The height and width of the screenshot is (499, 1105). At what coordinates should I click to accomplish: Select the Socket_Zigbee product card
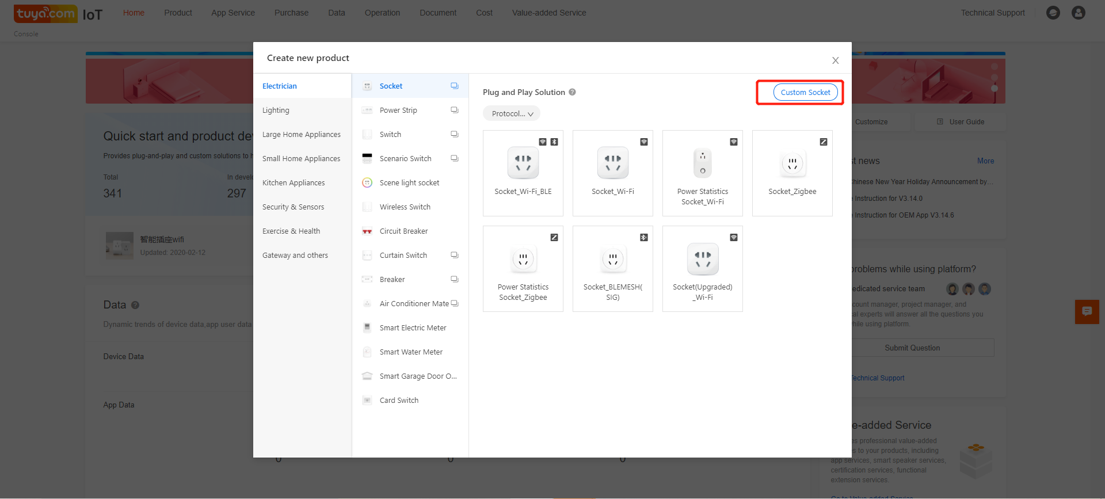tap(792, 173)
